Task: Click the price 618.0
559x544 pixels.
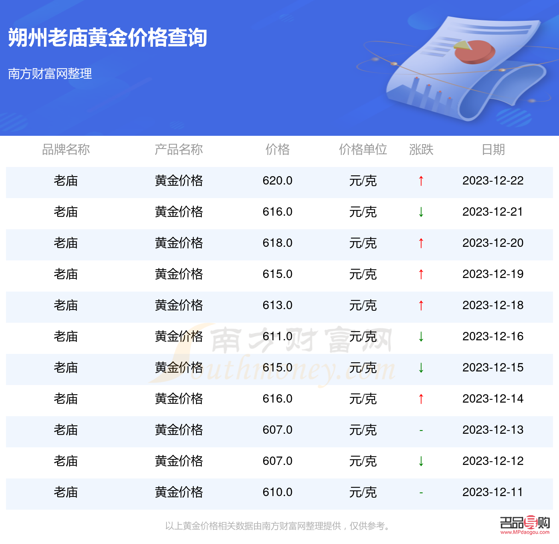Action: [x=278, y=243]
